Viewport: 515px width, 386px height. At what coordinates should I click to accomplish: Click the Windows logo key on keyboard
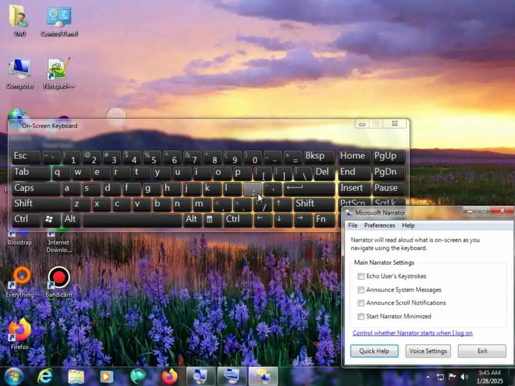click(x=52, y=220)
